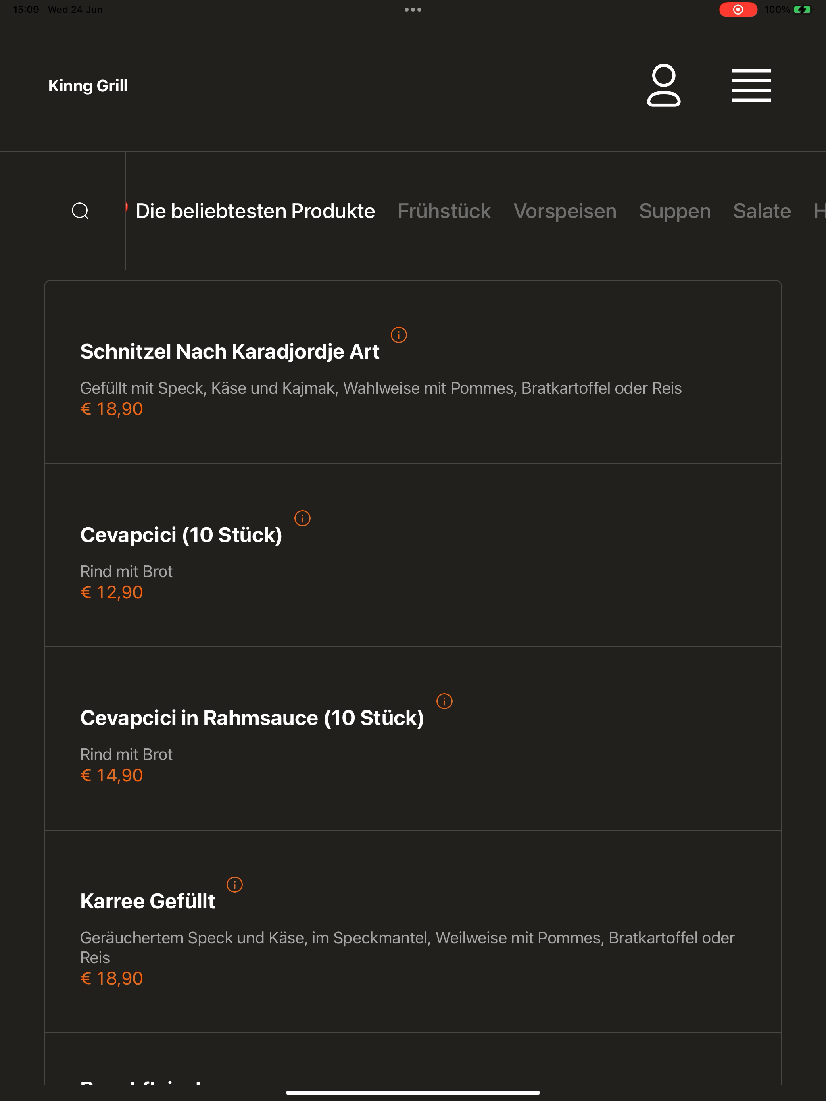826x1101 pixels.
Task: Click the search magnifier icon
Action: 80,210
